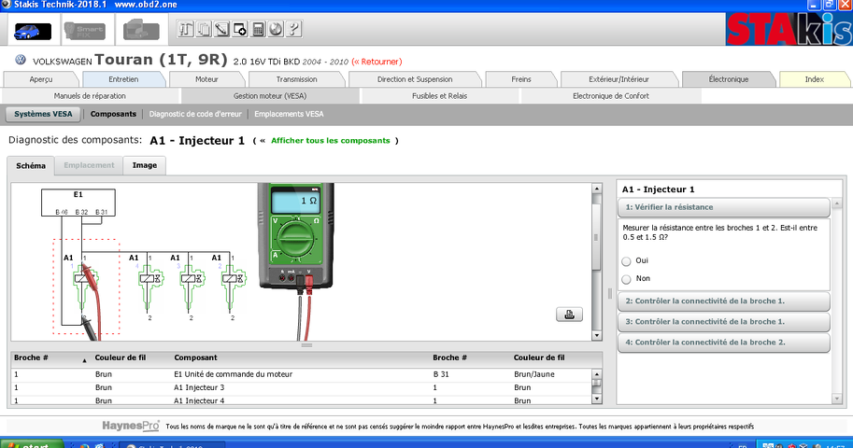Click the Retourner link
Screen dimensions: 853x448
[377, 62]
